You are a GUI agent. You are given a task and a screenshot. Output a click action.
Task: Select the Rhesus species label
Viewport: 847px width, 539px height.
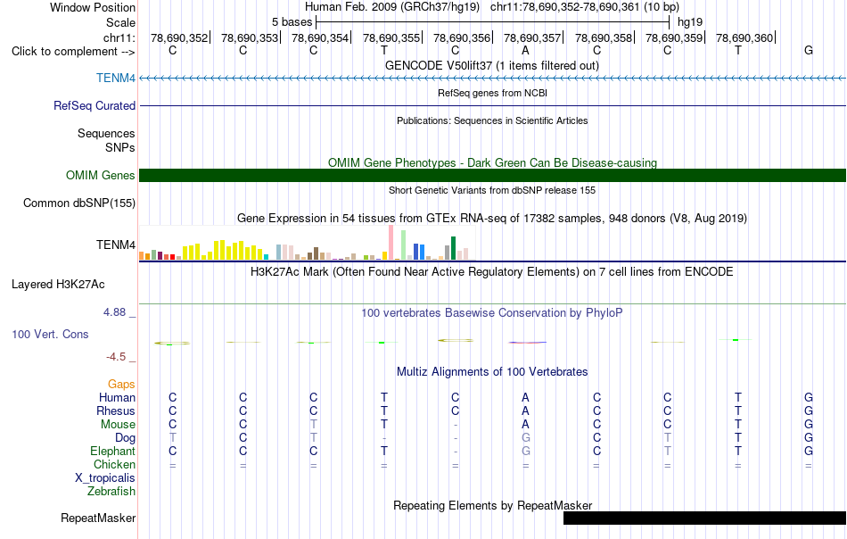coord(116,410)
